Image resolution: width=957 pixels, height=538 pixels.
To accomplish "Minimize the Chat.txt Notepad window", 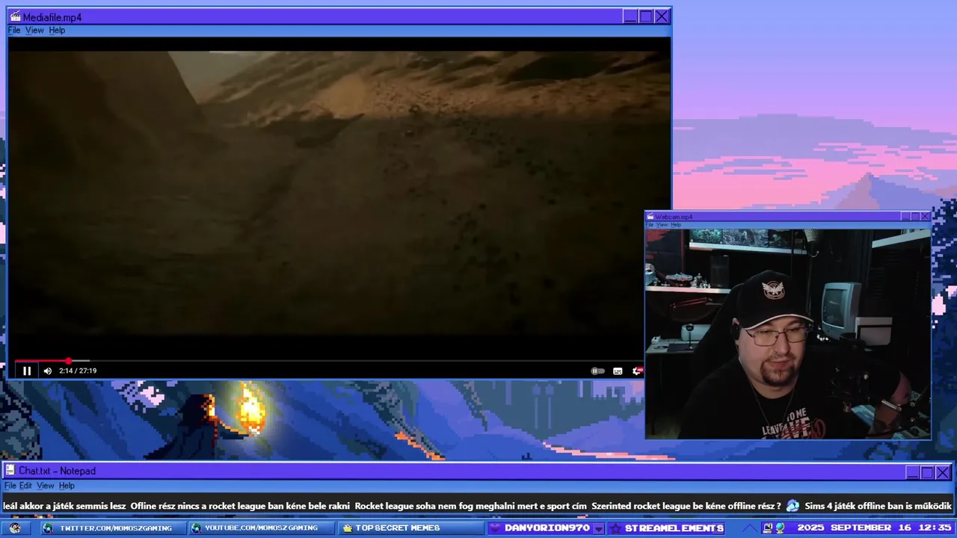I will pos(912,472).
